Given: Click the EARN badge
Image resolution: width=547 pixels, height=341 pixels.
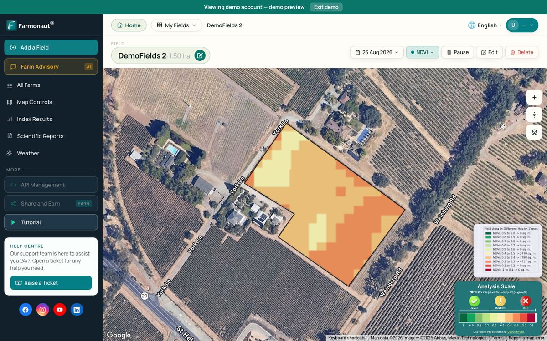Looking at the screenshot, I should pyautogui.click(x=83, y=203).
